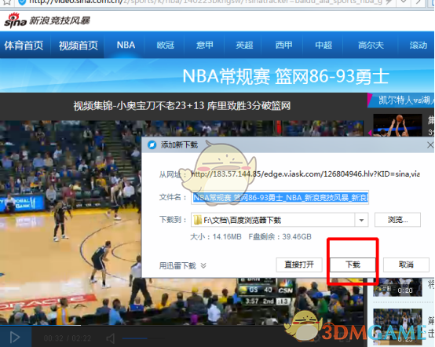This screenshot has width=435, height=347.
Task: Open the top sidebar video thumbnail
Action: coord(397,125)
